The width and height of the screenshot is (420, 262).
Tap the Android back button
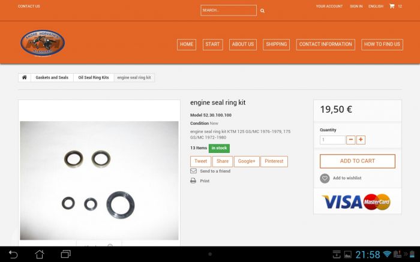click(x=13, y=254)
